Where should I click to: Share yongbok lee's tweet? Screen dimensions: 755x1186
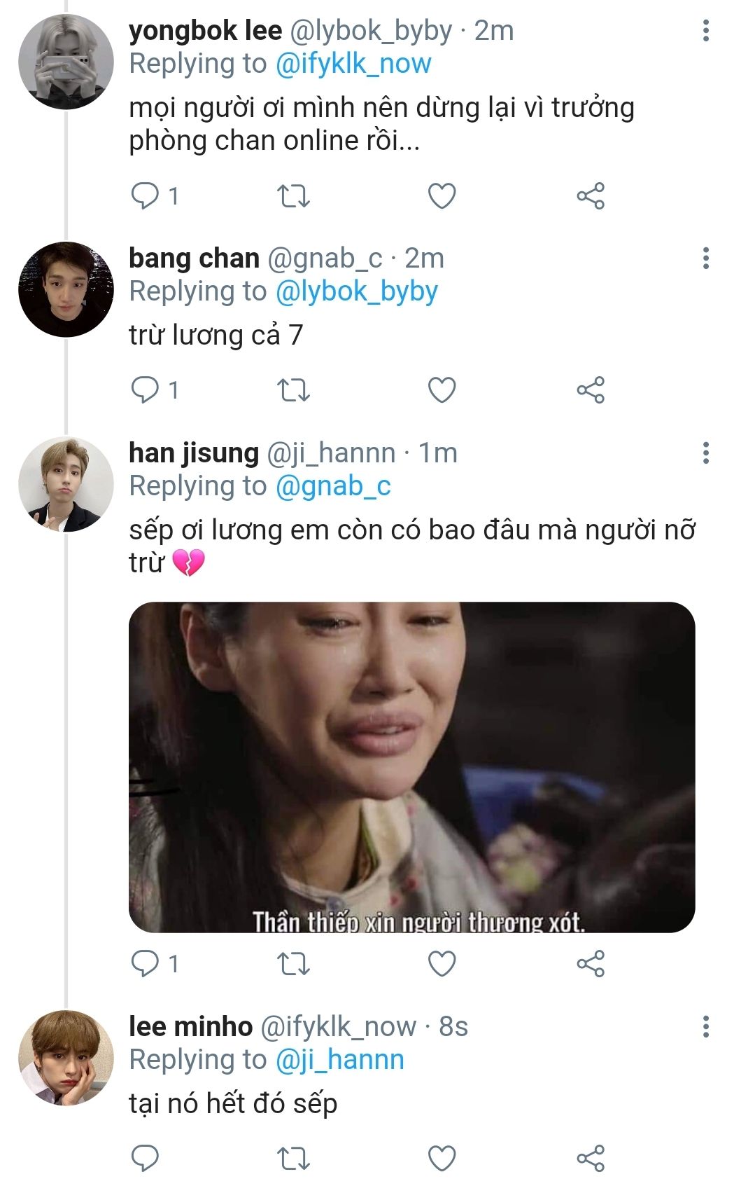(591, 196)
